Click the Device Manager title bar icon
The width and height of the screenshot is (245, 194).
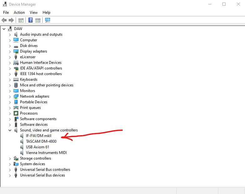click(5, 4)
